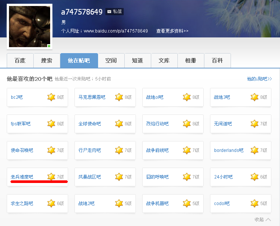Click the star icon on the codol吧 card
This screenshot has height=226, width=280.
click(x=255, y=203)
